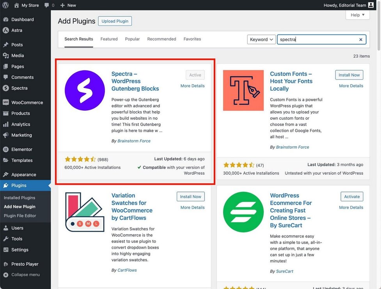Image resolution: width=381 pixels, height=289 pixels.
Task: Open the Keyword search filter dropdown
Action: click(x=261, y=39)
